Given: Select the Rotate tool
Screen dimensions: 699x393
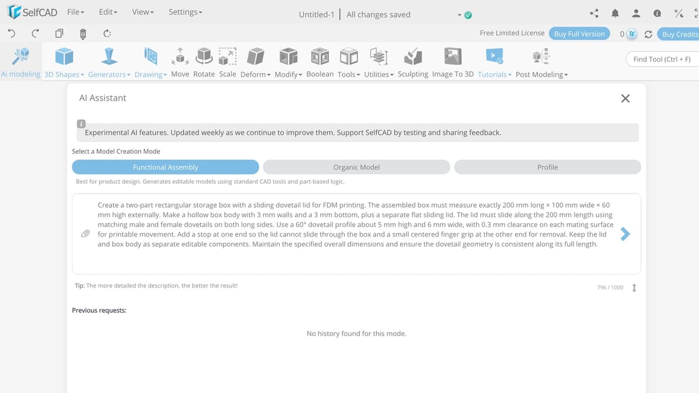Looking at the screenshot, I should 204,63.
